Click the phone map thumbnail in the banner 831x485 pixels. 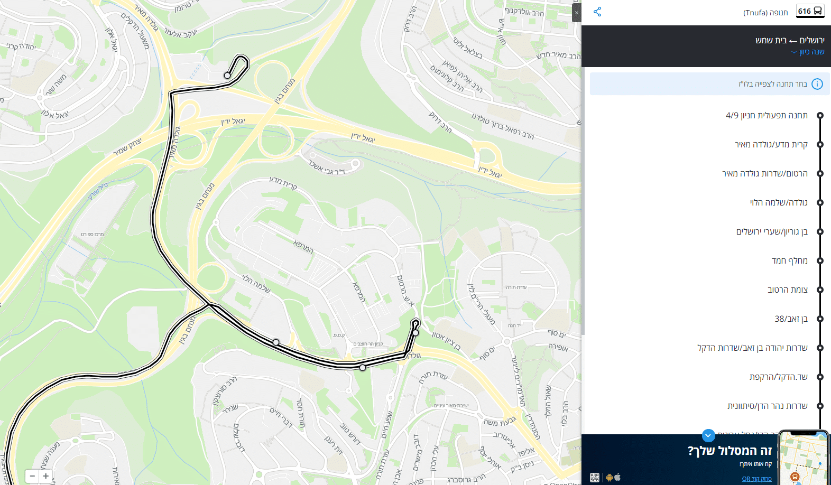[x=804, y=458]
